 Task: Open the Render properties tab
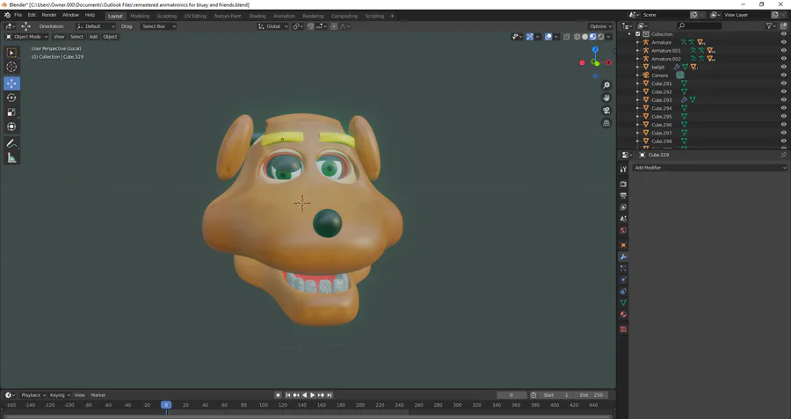[x=623, y=184]
